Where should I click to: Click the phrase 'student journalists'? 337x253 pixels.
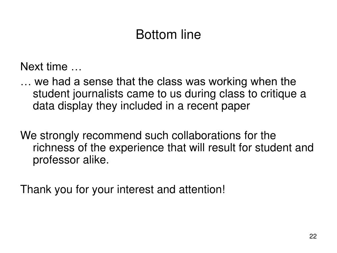78,94
